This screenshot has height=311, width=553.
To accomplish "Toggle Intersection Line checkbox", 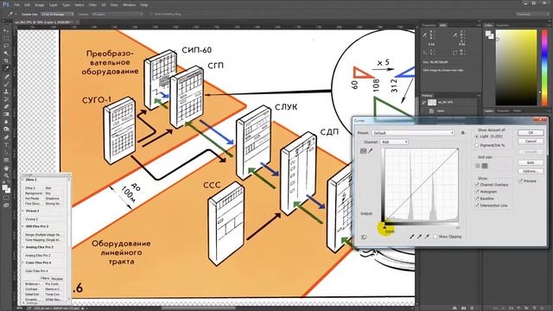I will (x=477, y=206).
